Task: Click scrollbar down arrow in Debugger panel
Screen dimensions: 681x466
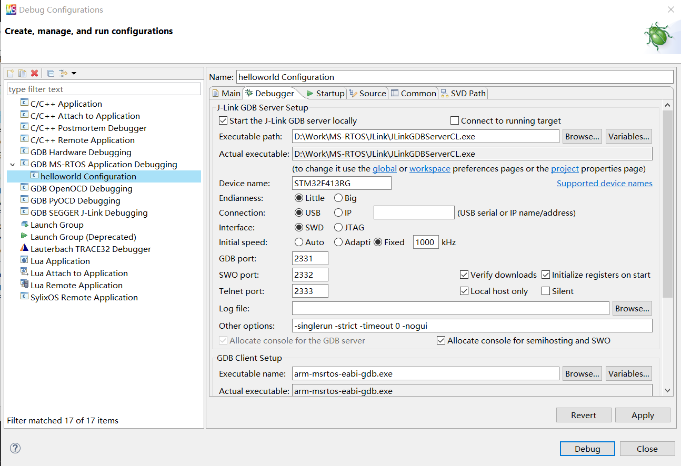Action: (668, 390)
